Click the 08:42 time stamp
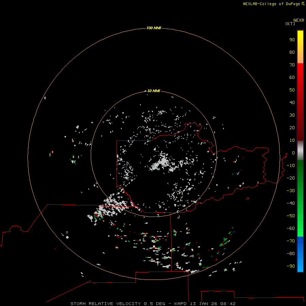Image resolution: width=306 pixels, height=306 pixels. 228,304
